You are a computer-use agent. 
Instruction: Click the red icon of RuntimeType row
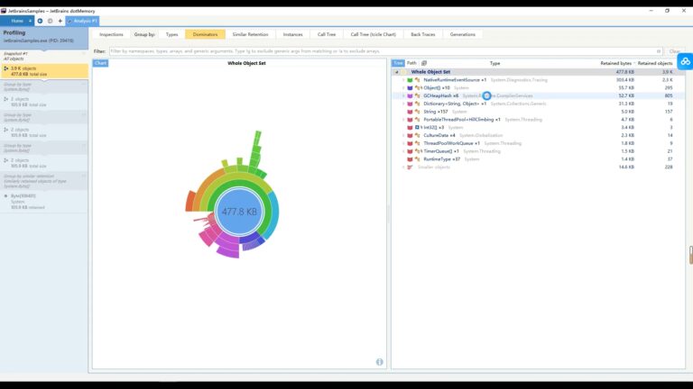[x=410, y=159]
